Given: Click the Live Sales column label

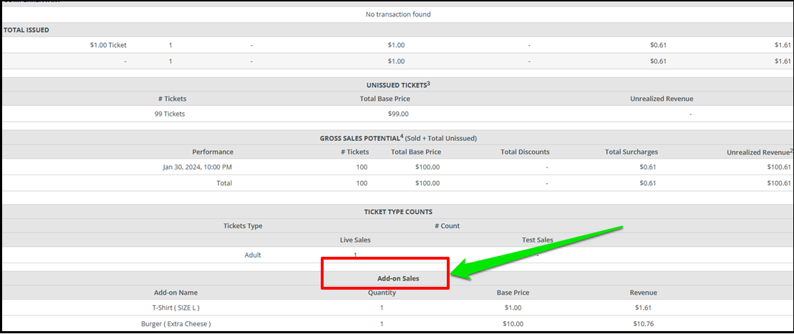Looking at the screenshot, I should (x=359, y=240).
